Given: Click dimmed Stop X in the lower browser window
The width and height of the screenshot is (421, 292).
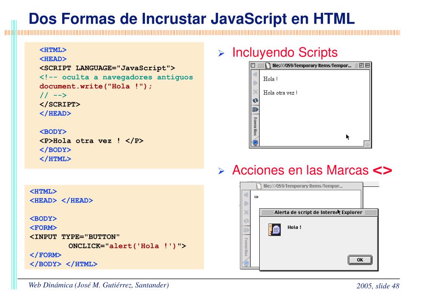Looking at the screenshot, I should [x=246, y=212].
